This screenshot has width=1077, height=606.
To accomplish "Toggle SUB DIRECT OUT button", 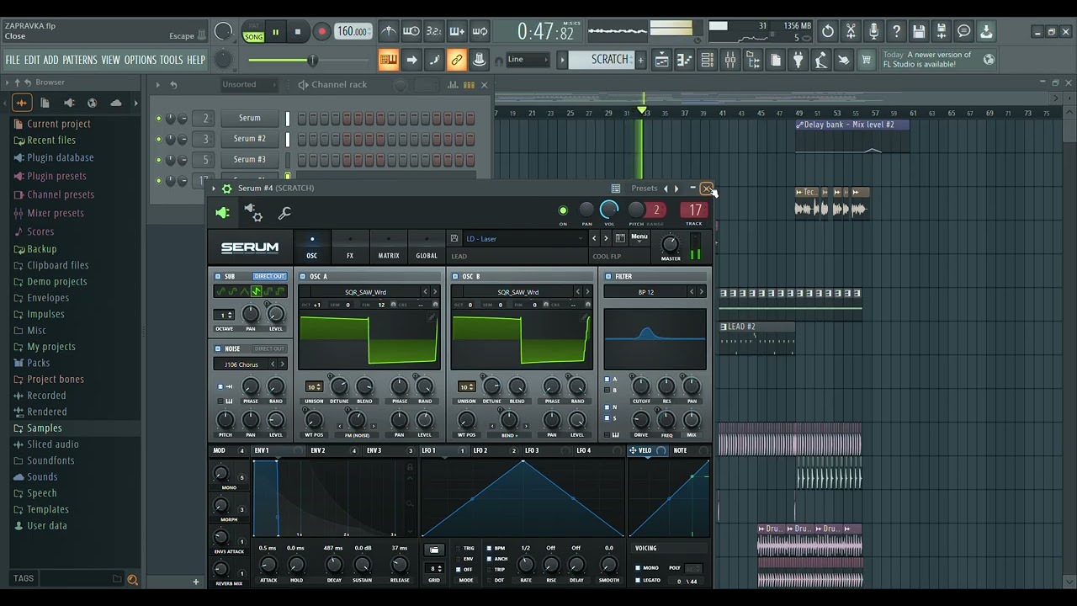I will coord(269,276).
